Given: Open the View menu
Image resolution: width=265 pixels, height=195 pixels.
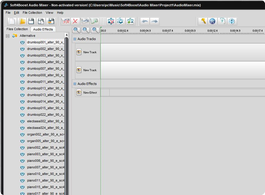Looking at the screenshot, I should coord(49,13).
